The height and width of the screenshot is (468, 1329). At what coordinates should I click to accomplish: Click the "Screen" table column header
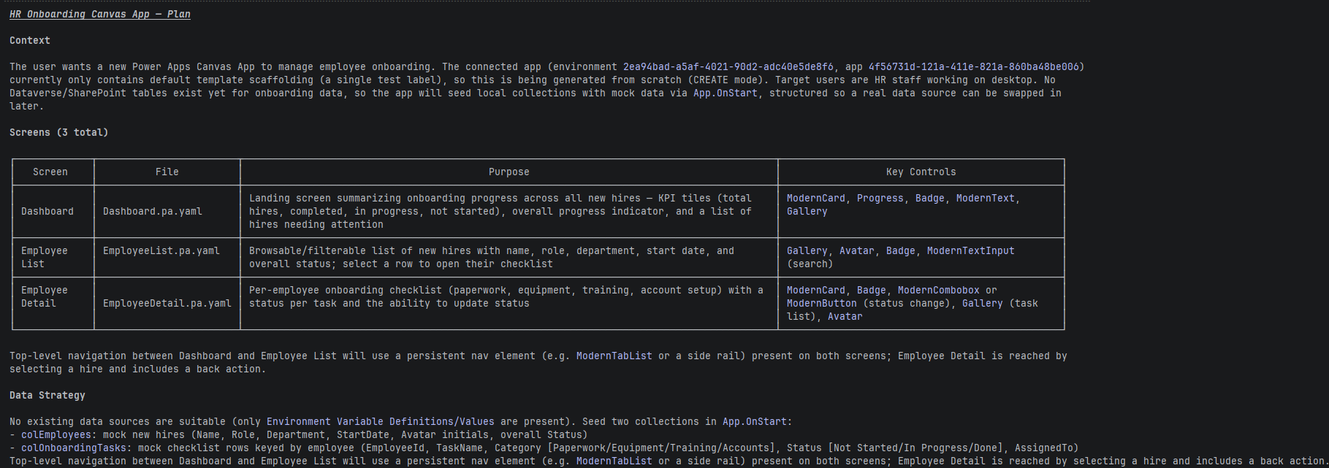click(50, 172)
